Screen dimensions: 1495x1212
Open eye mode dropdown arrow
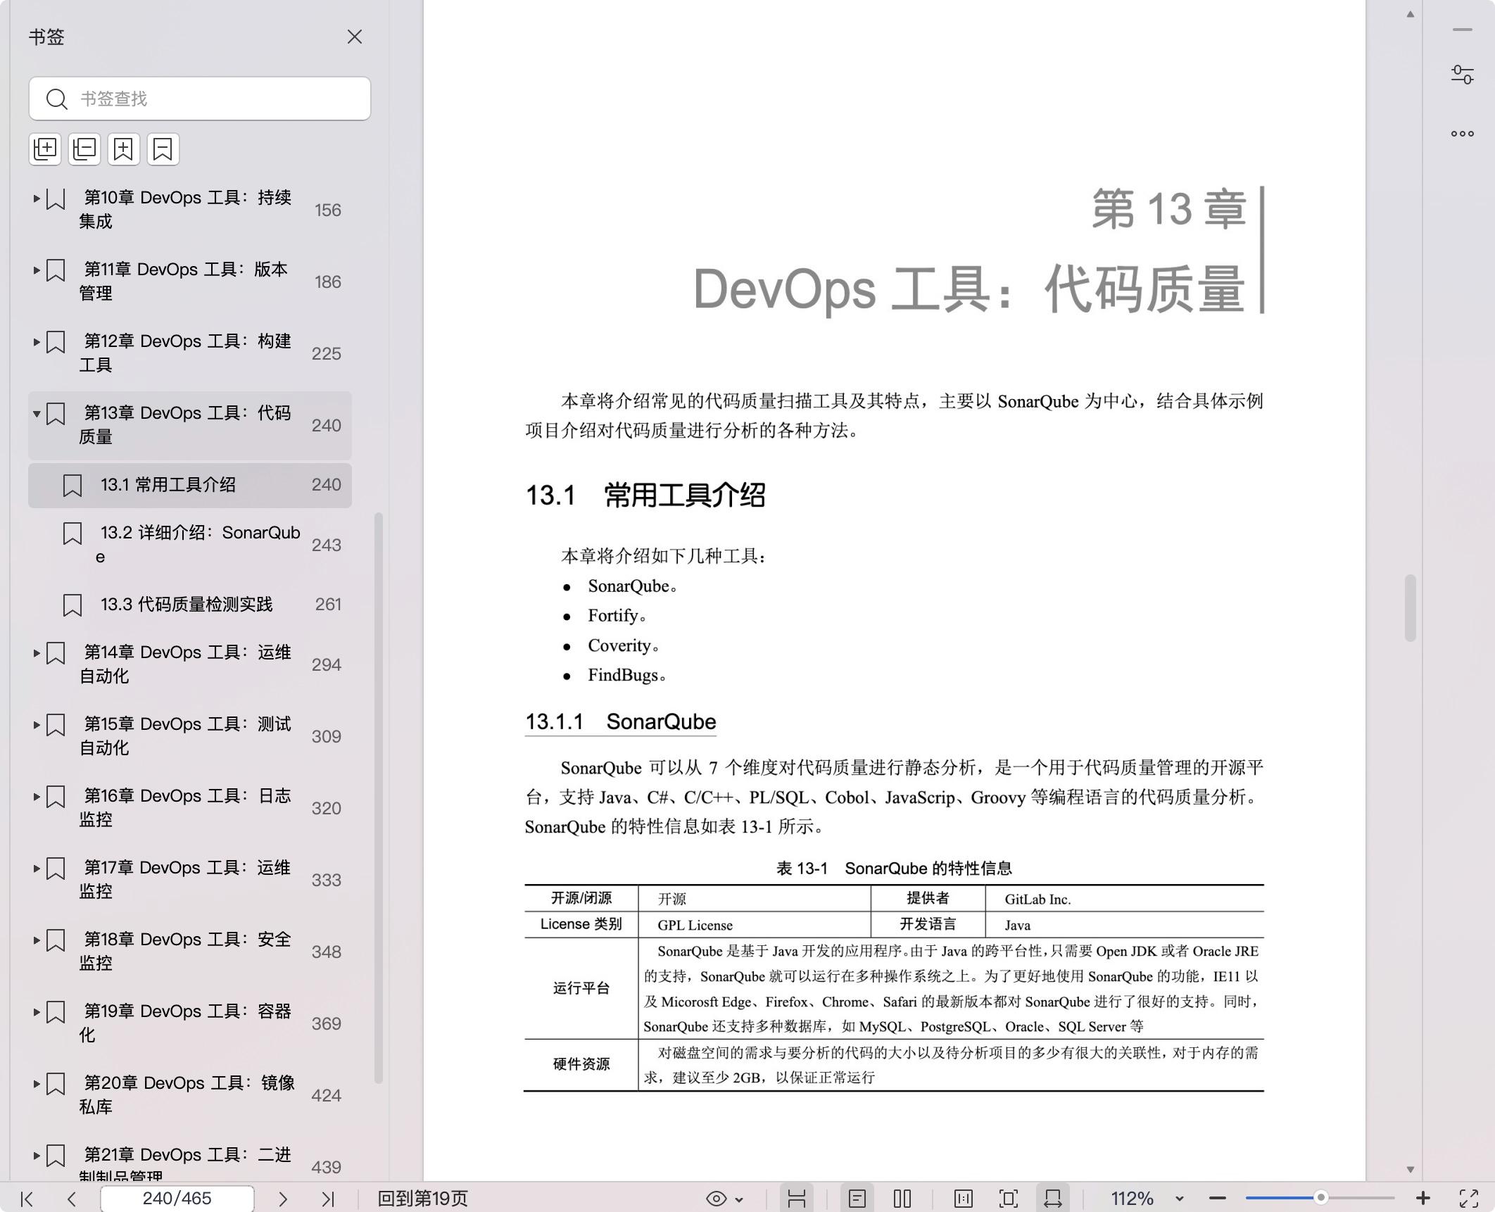[739, 1199]
